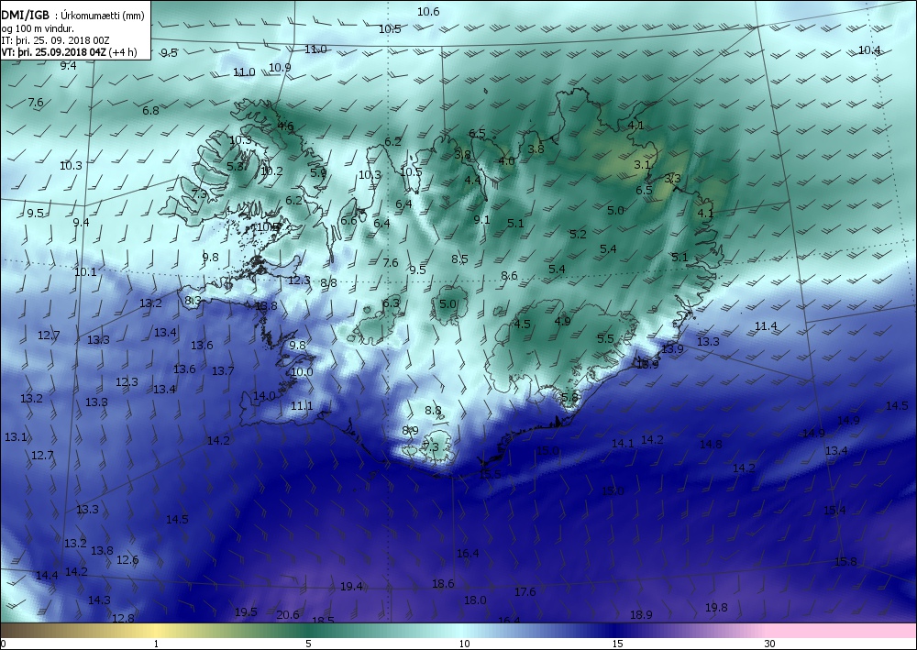Click the legend label 1
This screenshot has height=650, width=917.
coord(156,644)
